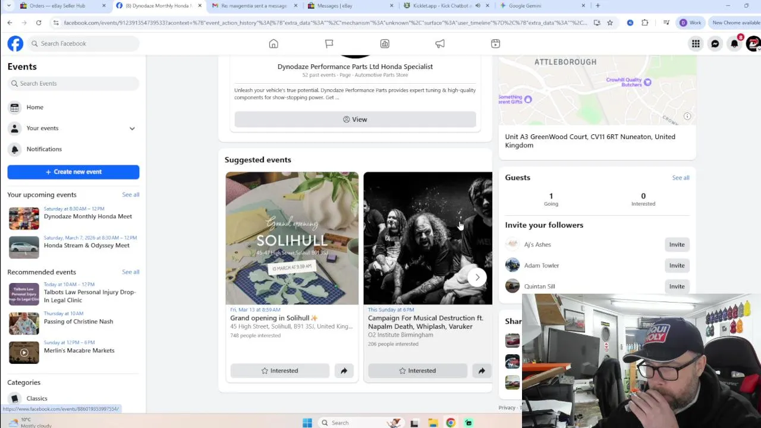The width and height of the screenshot is (761, 428).
Task: Share the Grand opening in Solihull event
Action: pyautogui.click(x=344, y=370)
